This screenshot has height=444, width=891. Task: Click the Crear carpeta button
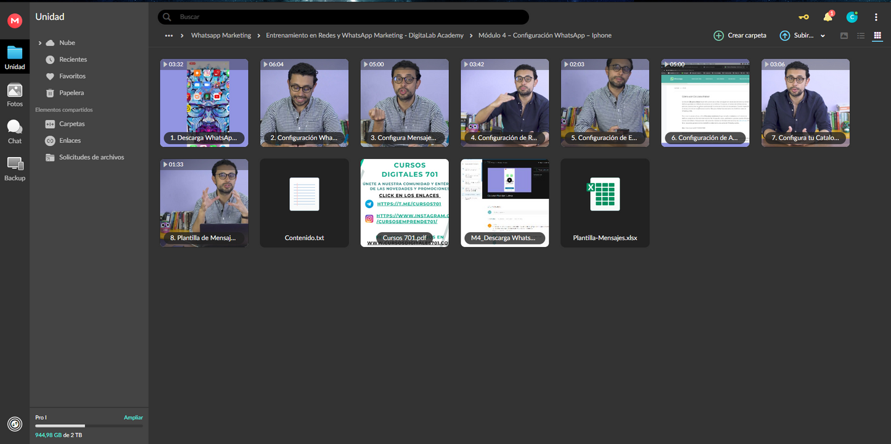[x=740, y=36]
